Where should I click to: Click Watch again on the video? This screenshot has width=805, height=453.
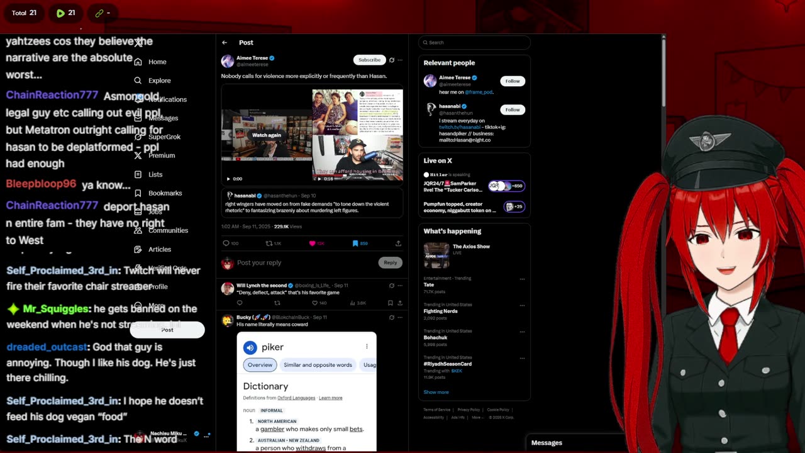coord(267,135)
